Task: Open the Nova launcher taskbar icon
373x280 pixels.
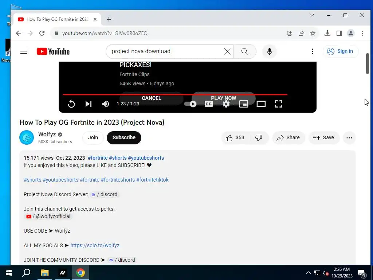Action: 63,273
